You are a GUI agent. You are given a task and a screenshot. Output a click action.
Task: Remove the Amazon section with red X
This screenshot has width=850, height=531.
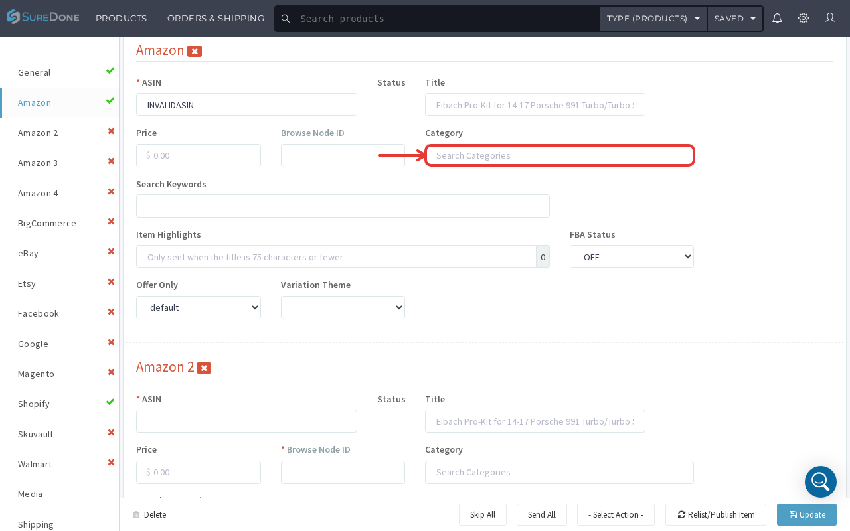(x=195, y=51)
